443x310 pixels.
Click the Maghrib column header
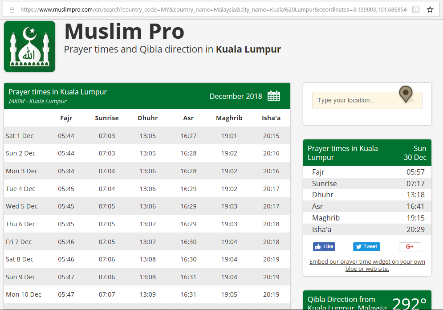point(229,118)
